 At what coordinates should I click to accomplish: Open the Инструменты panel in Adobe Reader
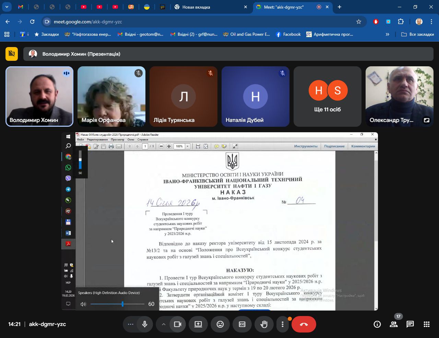pyautogui.click(x=306, y=146)
